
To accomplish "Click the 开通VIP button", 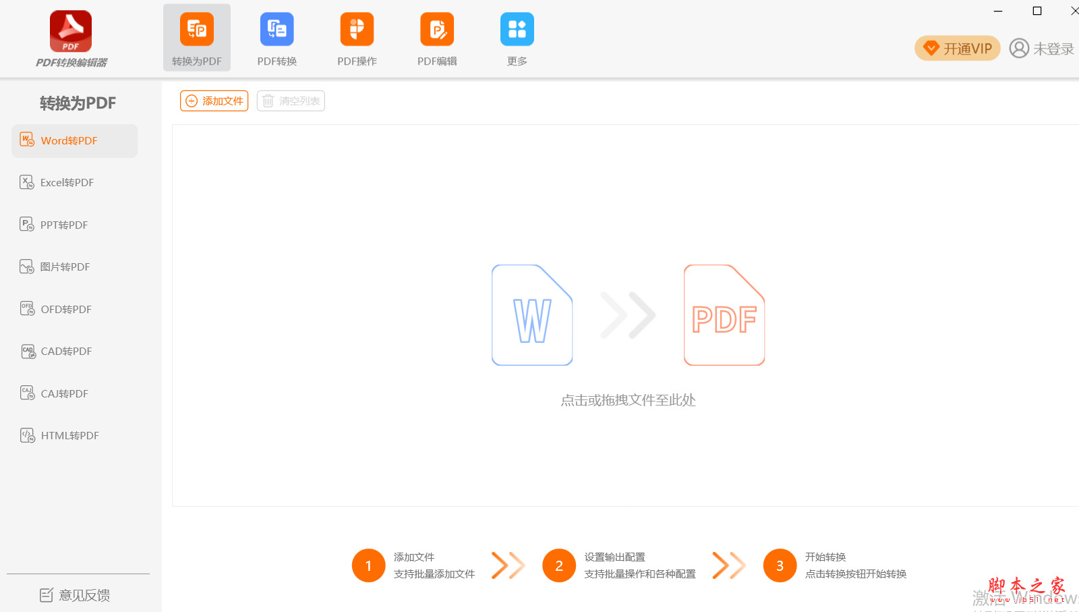I will (x=958, y=48).
